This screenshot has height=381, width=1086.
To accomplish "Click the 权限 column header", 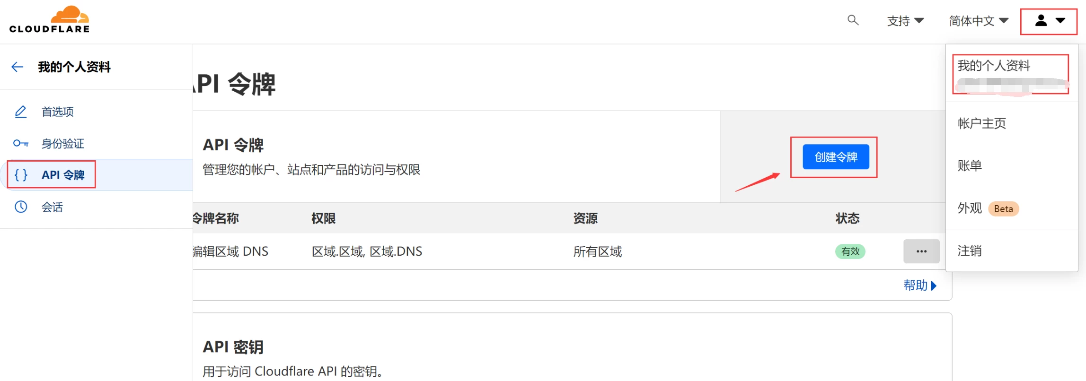I will coord(324,218).
